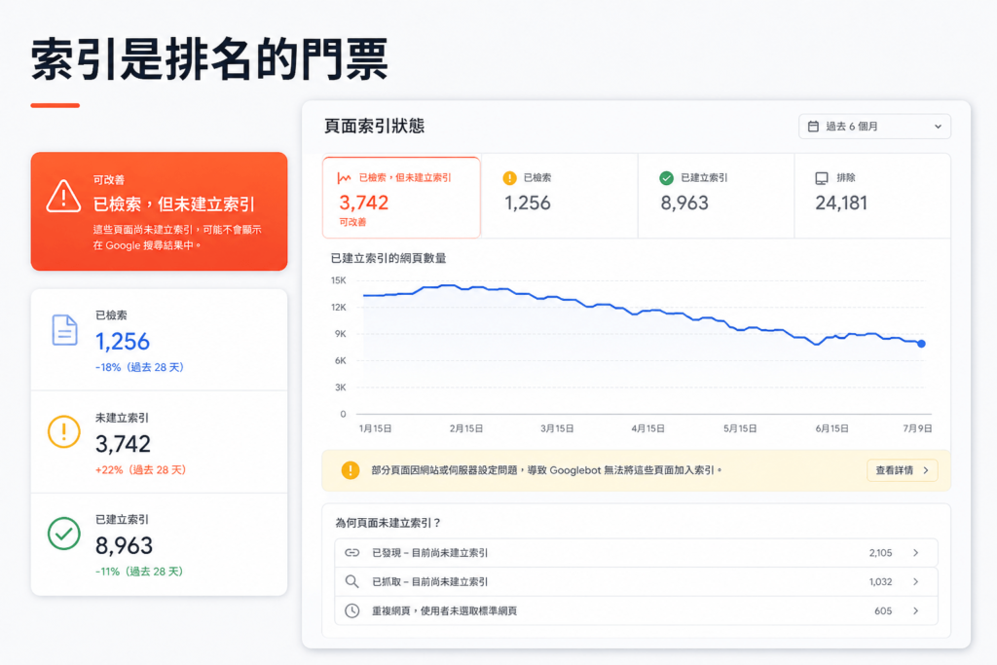Click the clock icon in 重複網頁 row
Viewport: 997px width, 665px height.
click(x=351, y=610)
